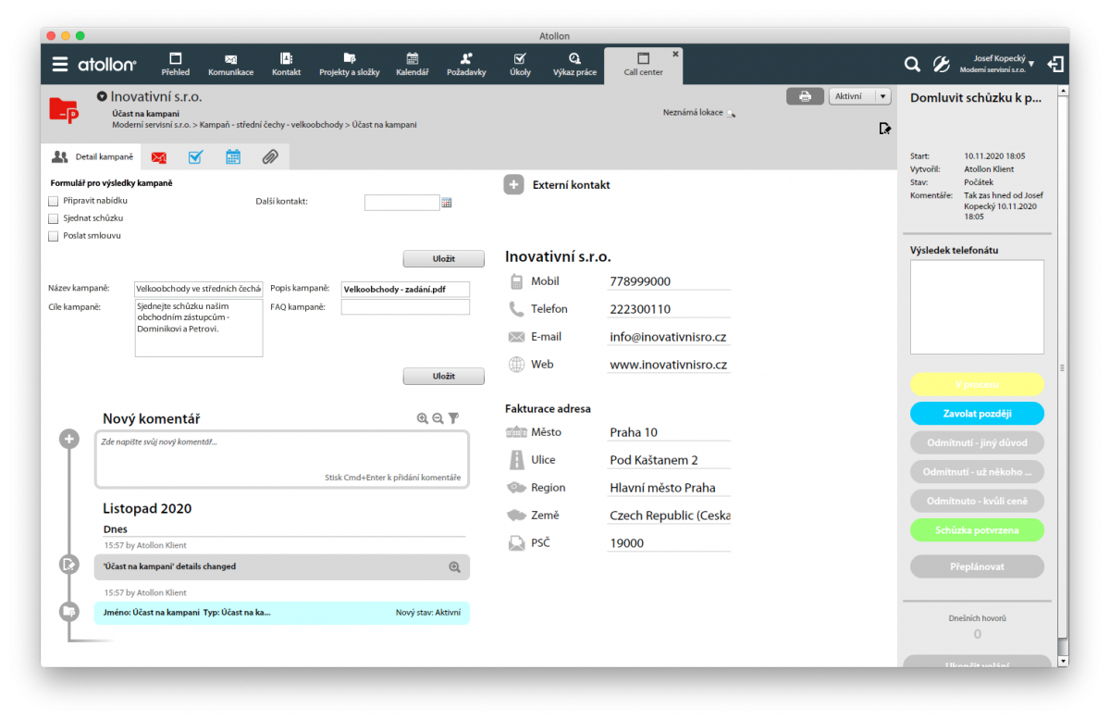Click the printer icon button
Viewport: 1110px width, 721px height.
[805, 96]
